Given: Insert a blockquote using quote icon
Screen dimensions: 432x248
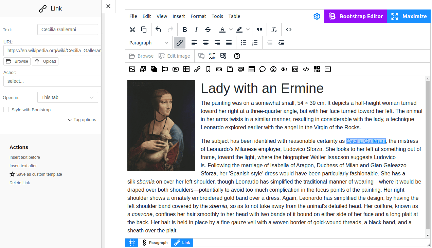Looking at the screenshot, I should (259, 30).
